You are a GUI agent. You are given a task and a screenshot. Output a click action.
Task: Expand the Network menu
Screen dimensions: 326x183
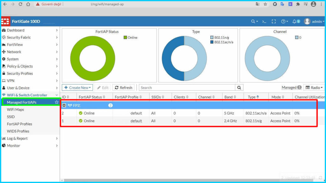click(x=30, y=52)
